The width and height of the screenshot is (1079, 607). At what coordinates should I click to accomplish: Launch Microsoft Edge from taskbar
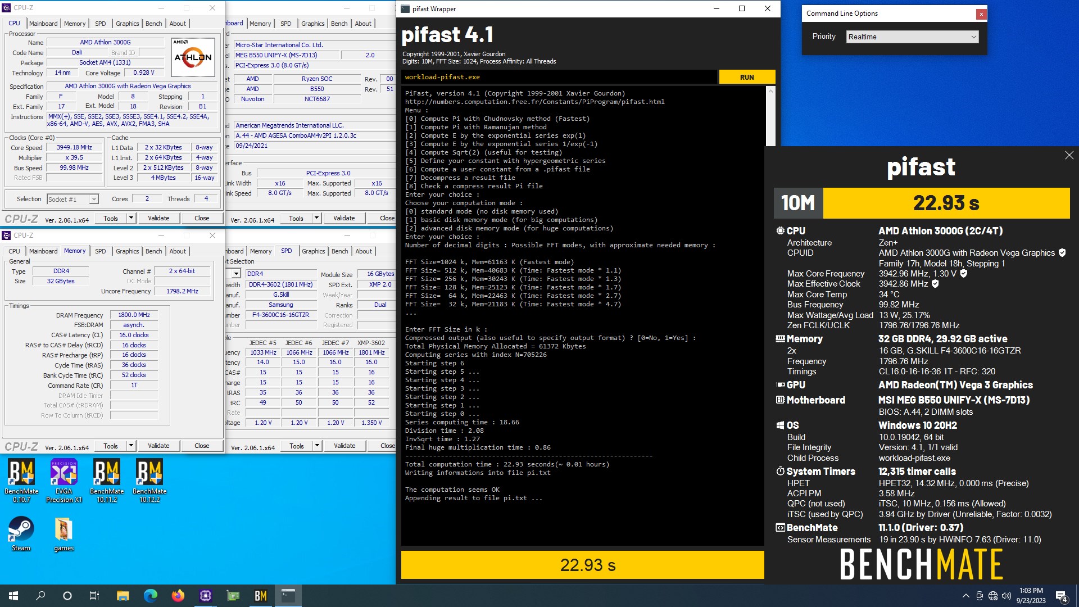(150, 596)
